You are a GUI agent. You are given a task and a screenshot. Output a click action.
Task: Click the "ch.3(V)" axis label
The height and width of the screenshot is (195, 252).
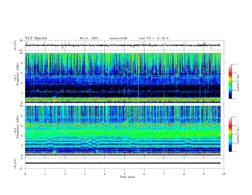point(15,164)
